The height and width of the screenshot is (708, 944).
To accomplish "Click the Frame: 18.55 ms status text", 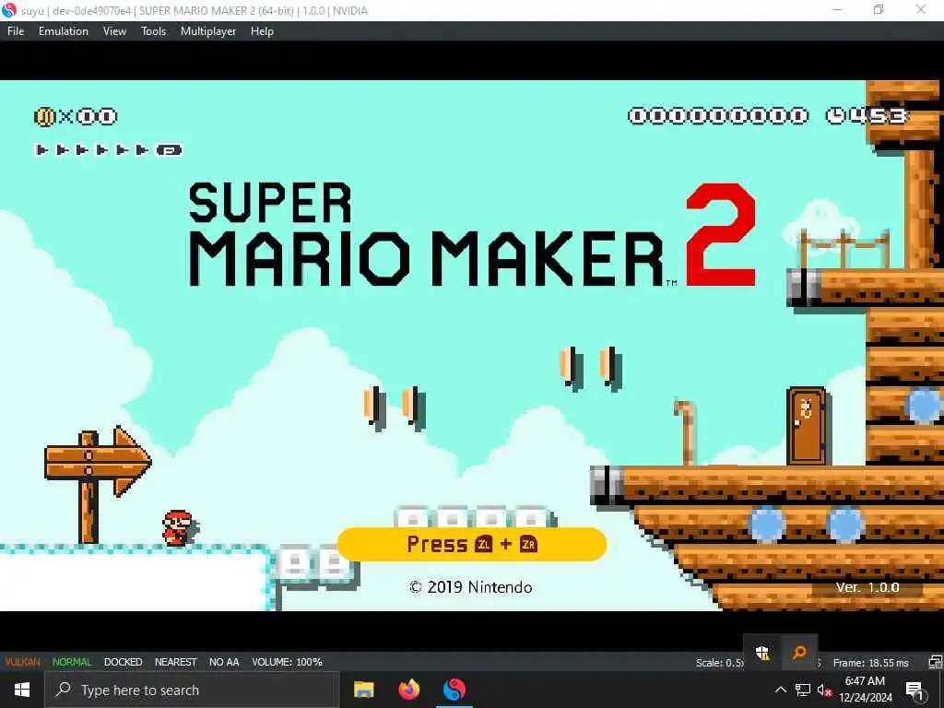I will [870, 663].
